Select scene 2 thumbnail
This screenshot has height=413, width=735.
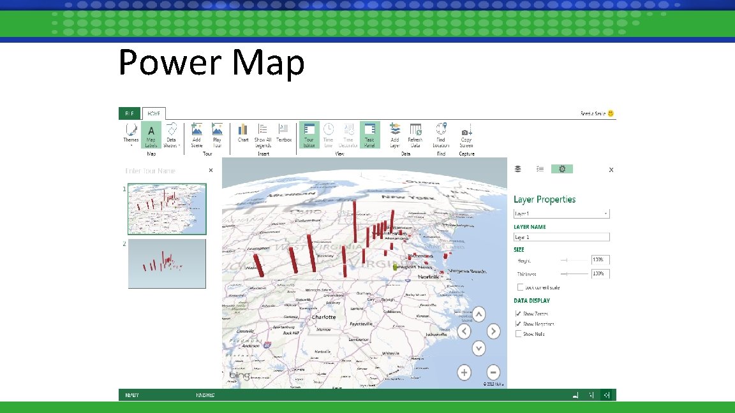(x=167, y=264)
